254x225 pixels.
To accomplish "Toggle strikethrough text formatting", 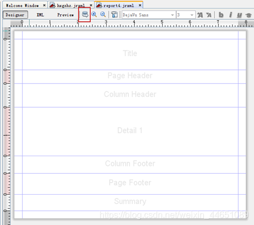I will (x=249, y=15).
